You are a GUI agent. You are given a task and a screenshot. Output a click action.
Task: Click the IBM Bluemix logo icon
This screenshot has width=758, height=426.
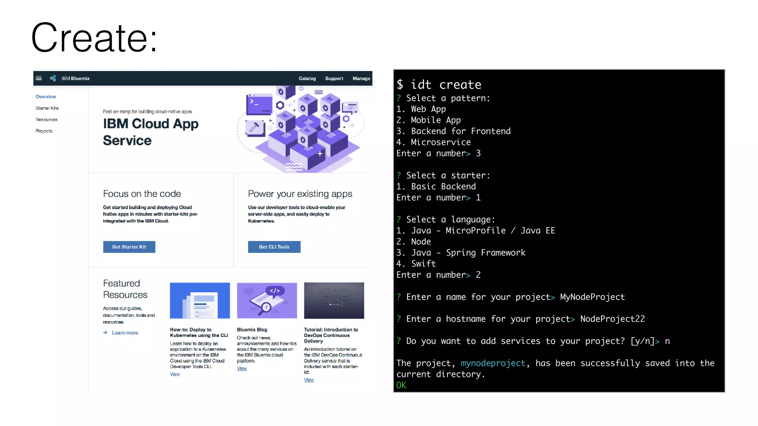coord(53,78)
